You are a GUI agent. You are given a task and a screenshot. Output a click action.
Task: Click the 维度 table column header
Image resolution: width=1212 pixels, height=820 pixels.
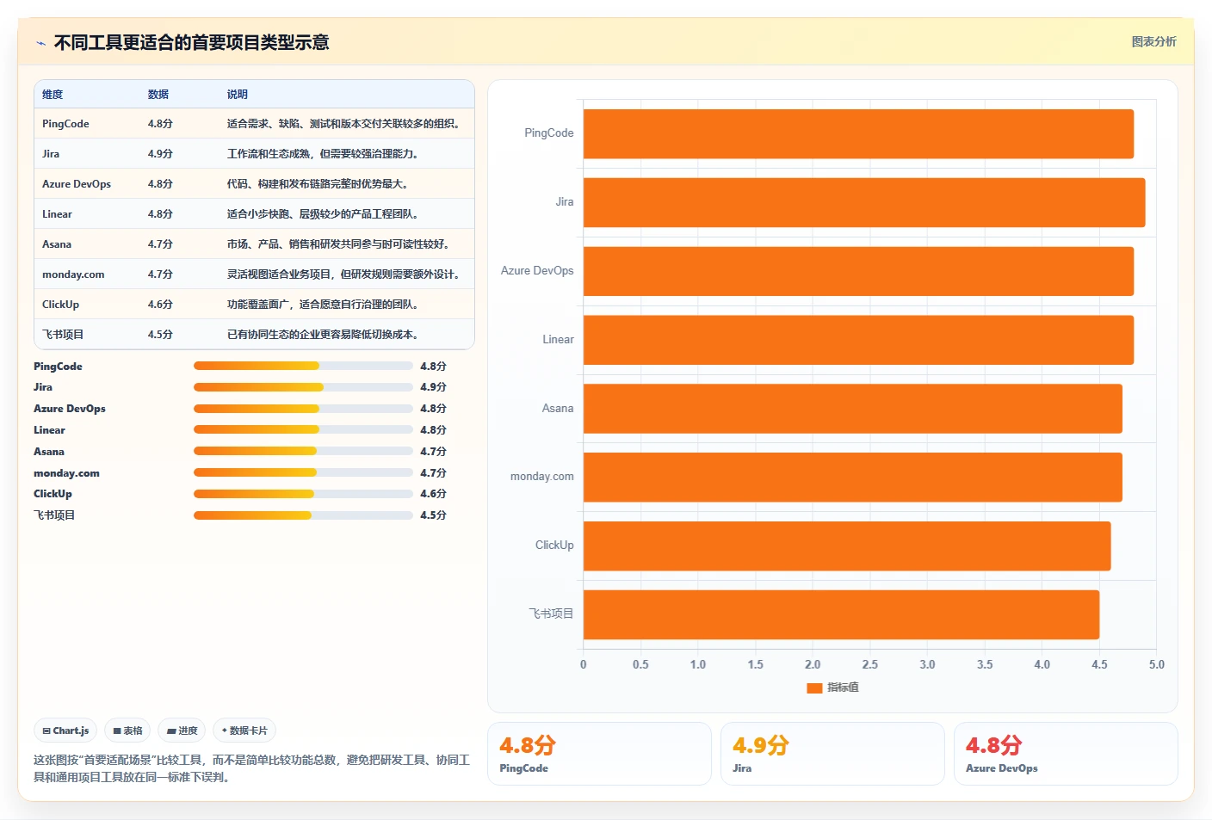pyautogui.click(x=53, y=95)
